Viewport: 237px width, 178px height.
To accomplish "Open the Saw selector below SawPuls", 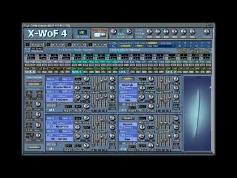I will click(x=128, y=100).
